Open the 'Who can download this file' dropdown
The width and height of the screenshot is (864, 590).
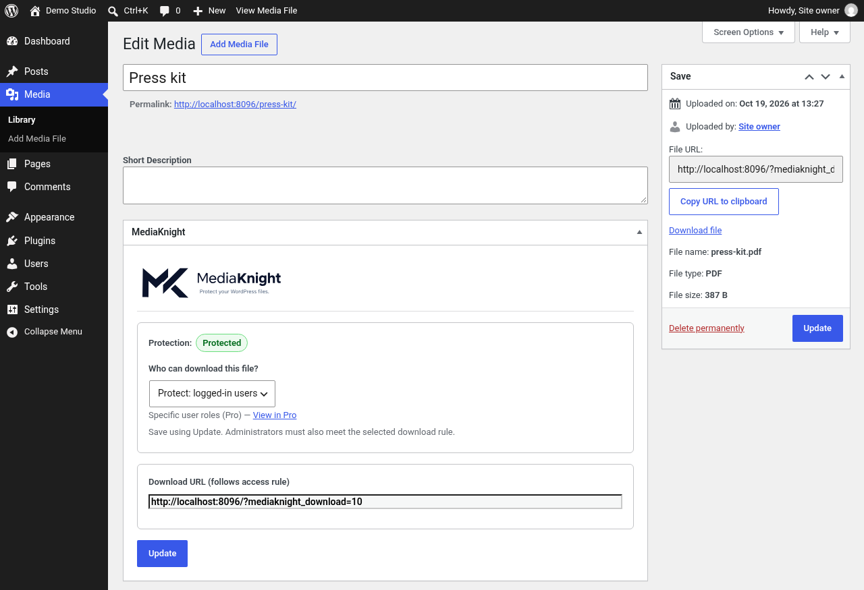coord(212,393)
